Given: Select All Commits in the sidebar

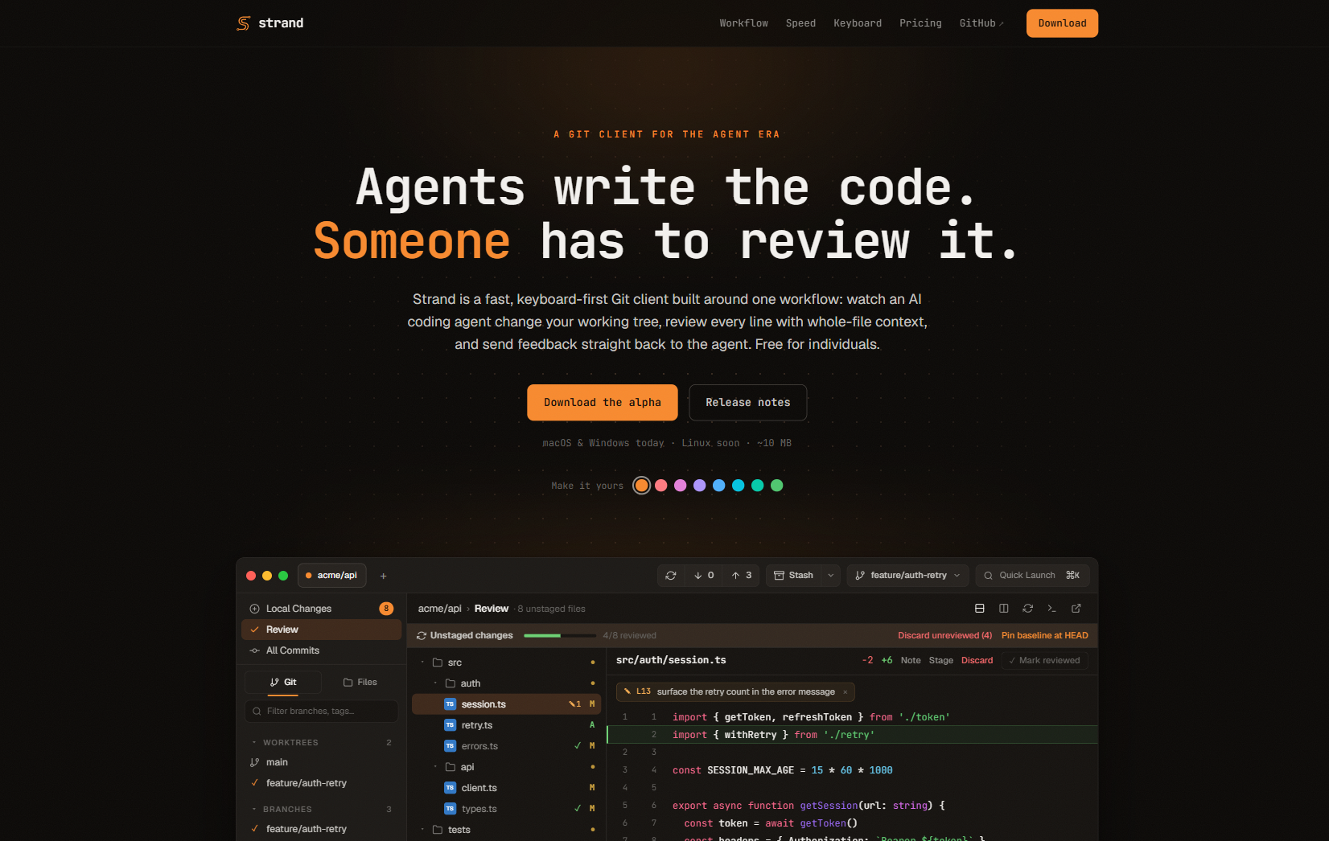Looking at the screenshot, I should [x=321, y=650].
